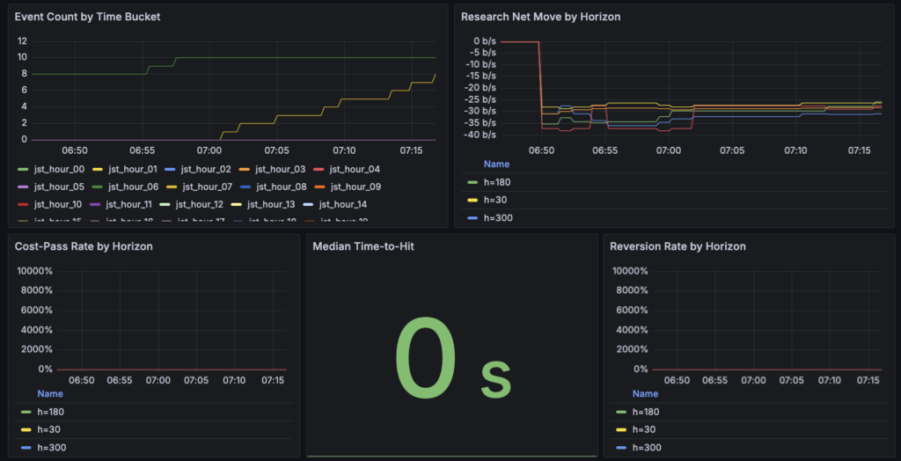This screenshot has height=461, width=901.
Task: Click green h=180 swatch in Research Net Move
Action: click(x=473, y=182)
